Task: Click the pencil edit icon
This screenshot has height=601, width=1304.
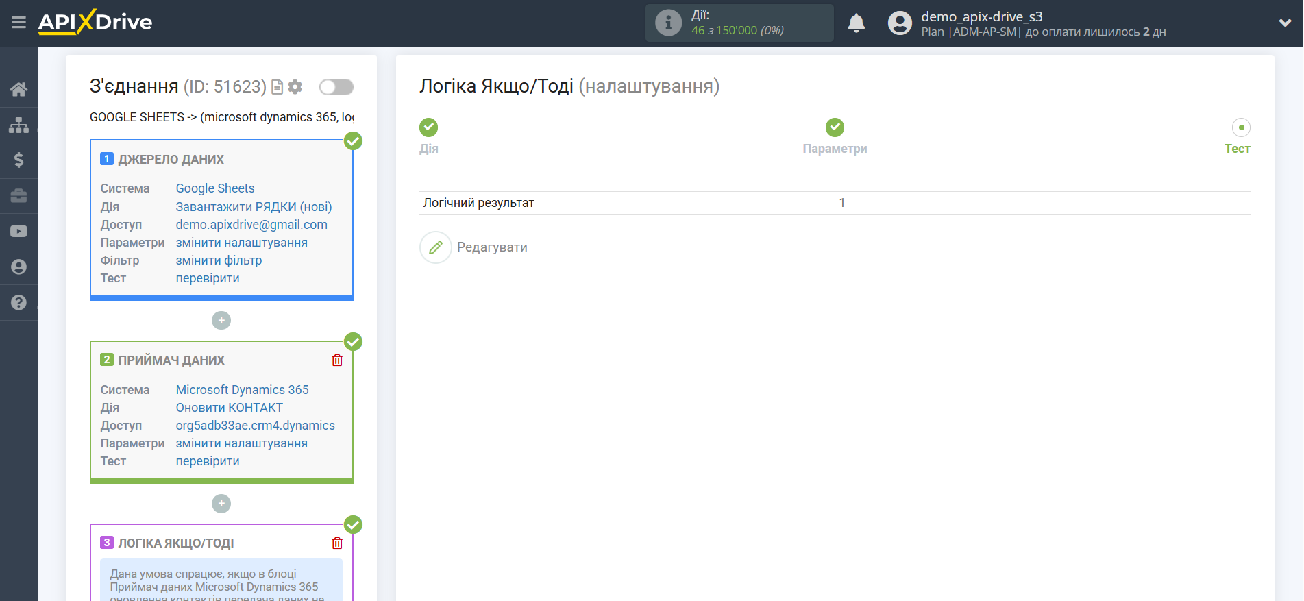Action: [x=436, y=247]
